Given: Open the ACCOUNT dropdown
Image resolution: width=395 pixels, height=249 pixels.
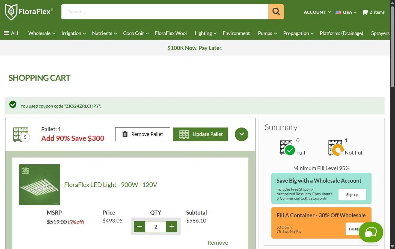Looking at the screenshot, I should tap(317, 12).
